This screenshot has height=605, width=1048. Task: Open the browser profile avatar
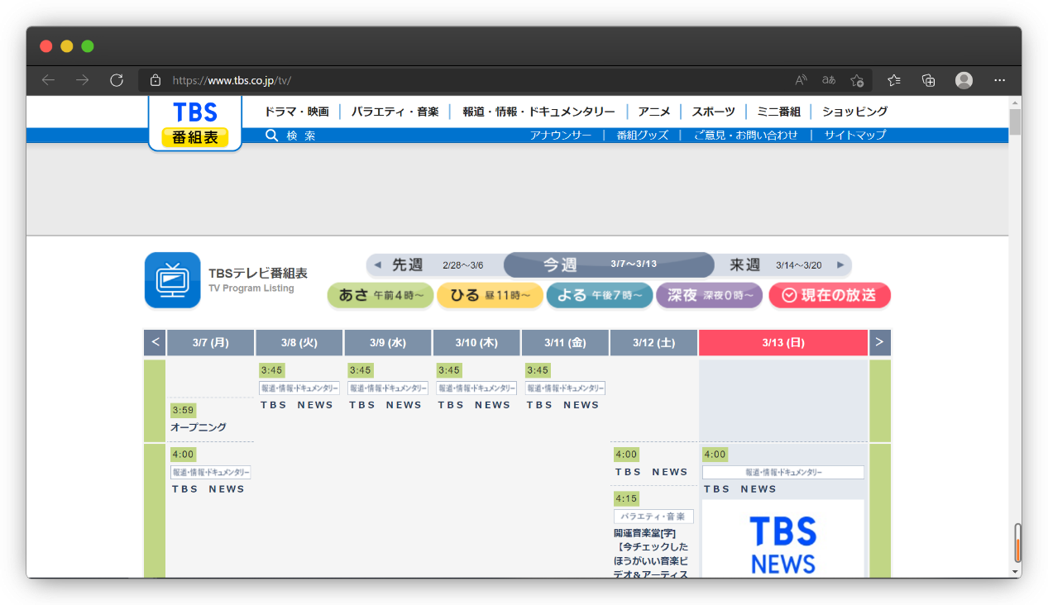(x=964, y=80)
